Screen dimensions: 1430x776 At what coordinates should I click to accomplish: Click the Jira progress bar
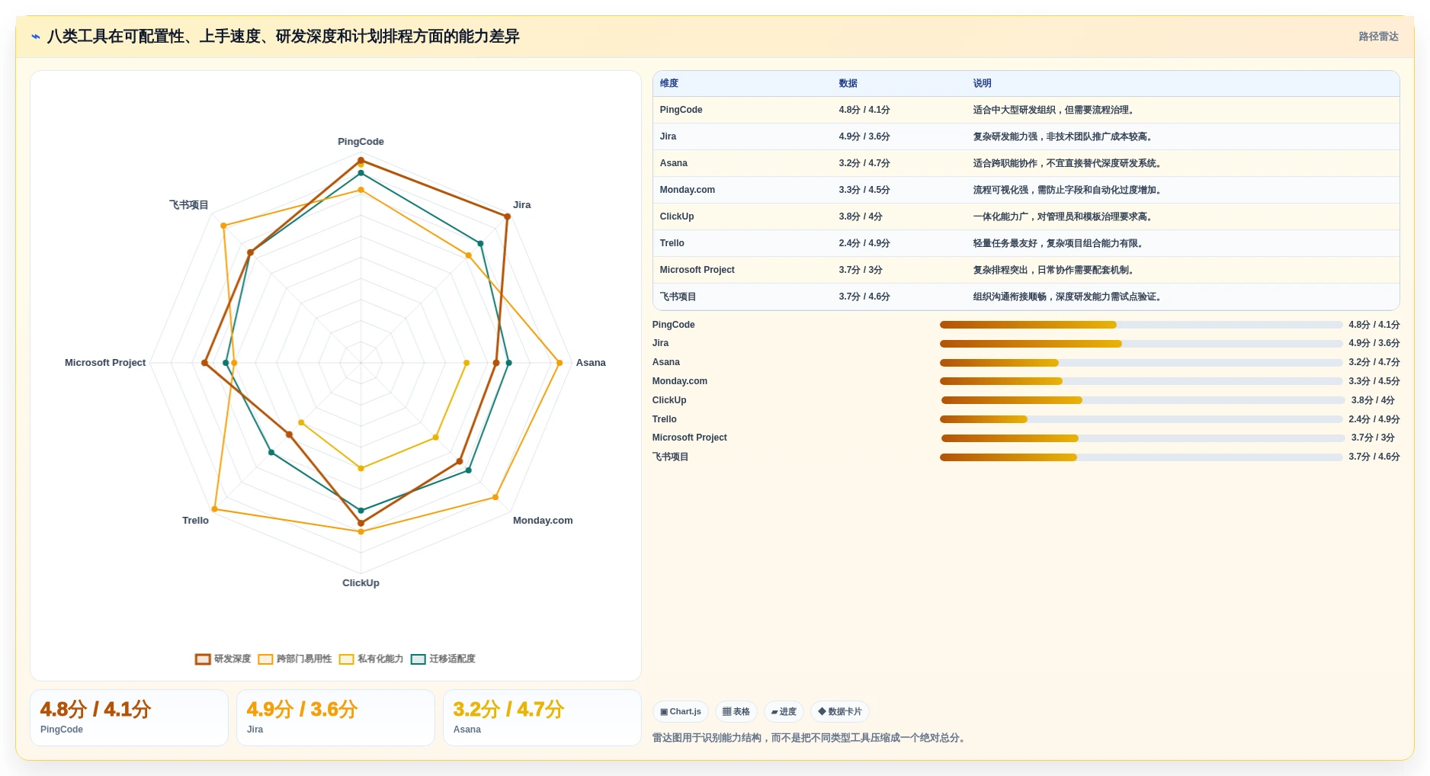click(1141, 344)
